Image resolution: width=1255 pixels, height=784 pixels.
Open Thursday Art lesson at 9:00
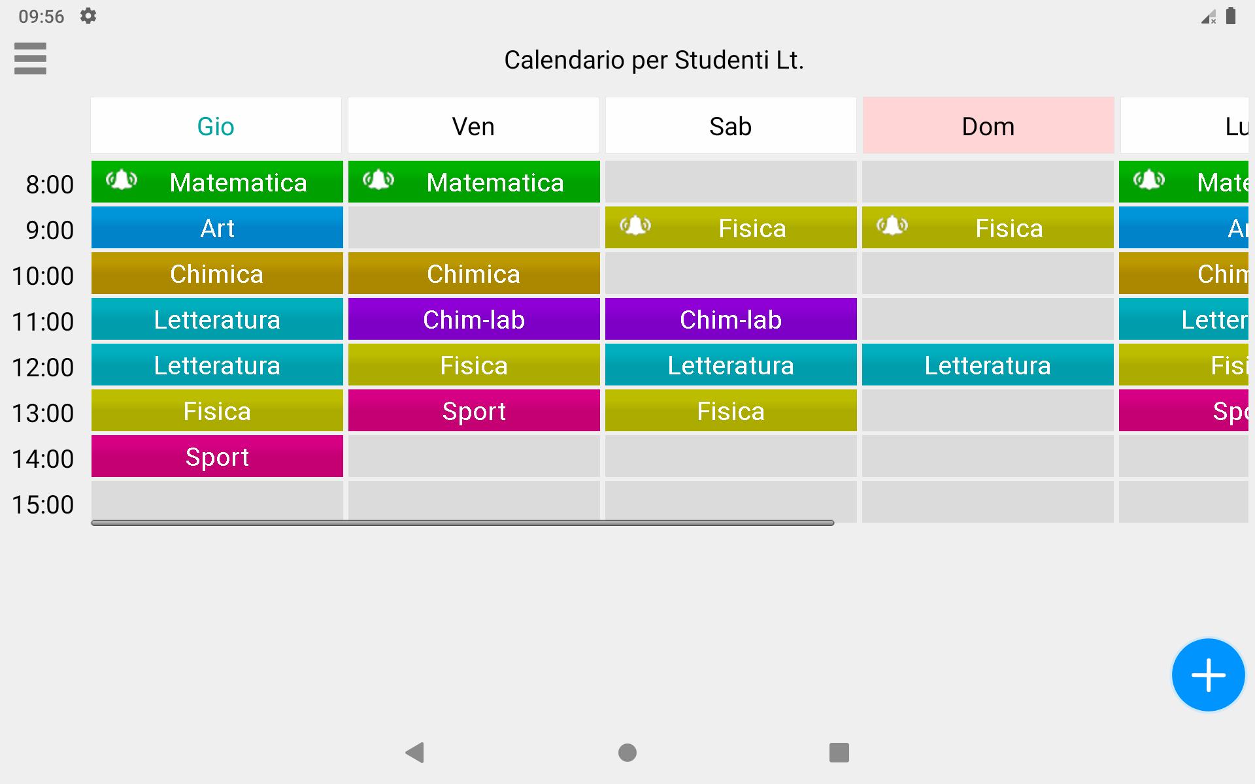tap(217, 228)
